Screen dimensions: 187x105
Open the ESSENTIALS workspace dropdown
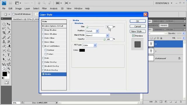pos(164,3)
